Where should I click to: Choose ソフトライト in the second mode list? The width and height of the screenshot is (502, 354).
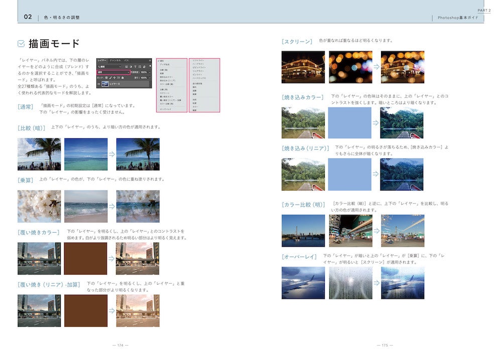(x=198, y=61)
